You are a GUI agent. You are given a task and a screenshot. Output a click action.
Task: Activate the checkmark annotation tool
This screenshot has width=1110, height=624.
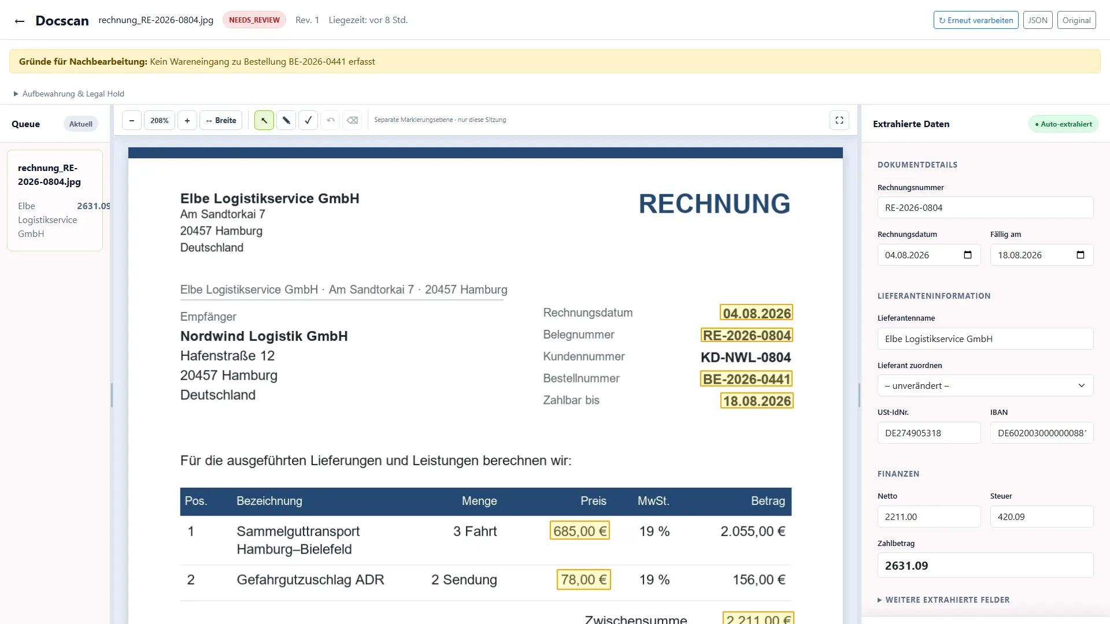click(308, 120)
